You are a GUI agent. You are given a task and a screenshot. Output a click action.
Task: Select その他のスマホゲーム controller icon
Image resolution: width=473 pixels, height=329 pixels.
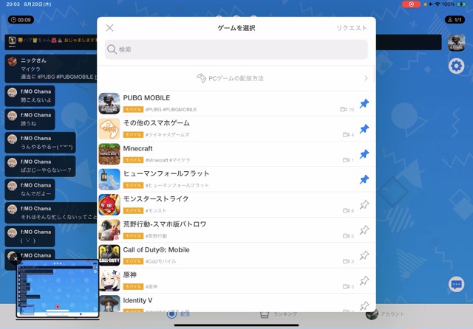(109, 129)
